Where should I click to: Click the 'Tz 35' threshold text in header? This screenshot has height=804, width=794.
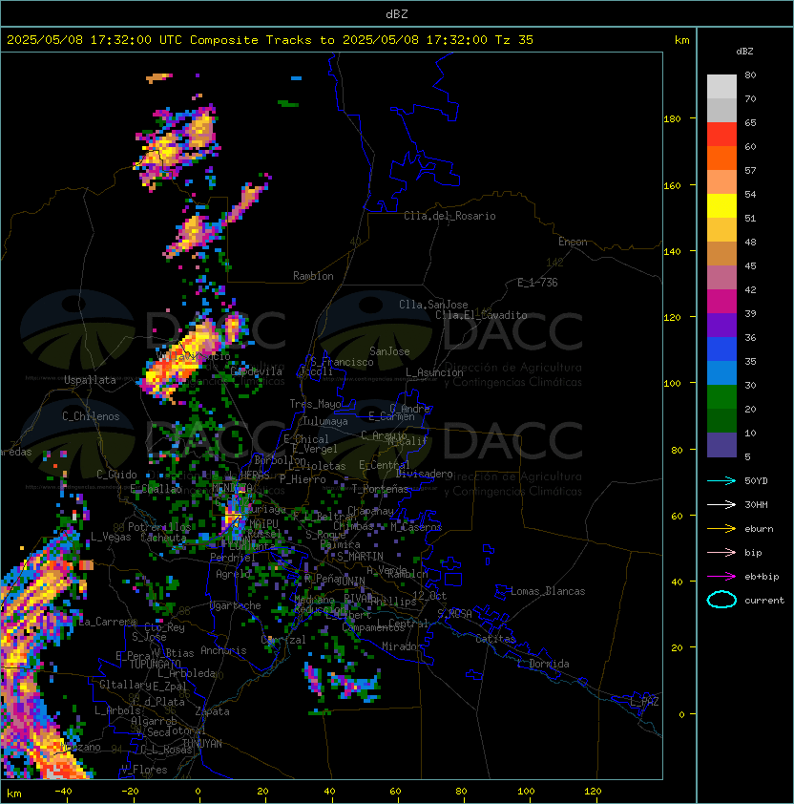514,40
